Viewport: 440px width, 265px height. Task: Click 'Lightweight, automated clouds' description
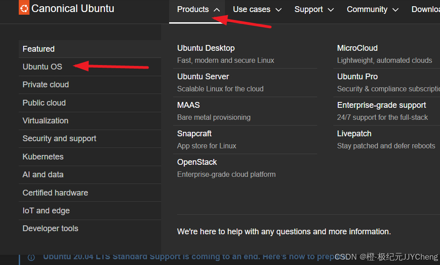pos(385,61)
